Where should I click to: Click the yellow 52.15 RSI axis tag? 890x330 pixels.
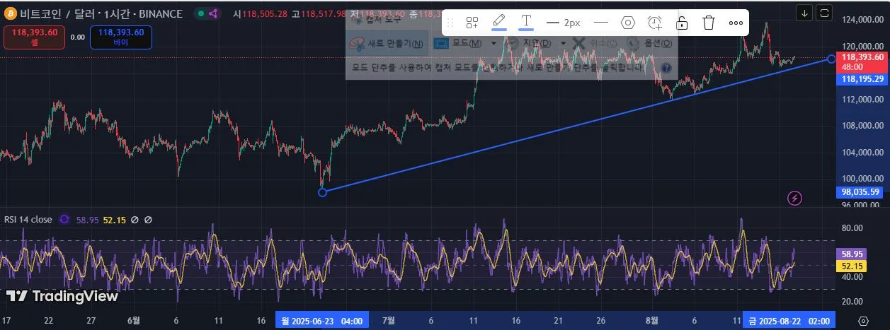click(850, 266)
